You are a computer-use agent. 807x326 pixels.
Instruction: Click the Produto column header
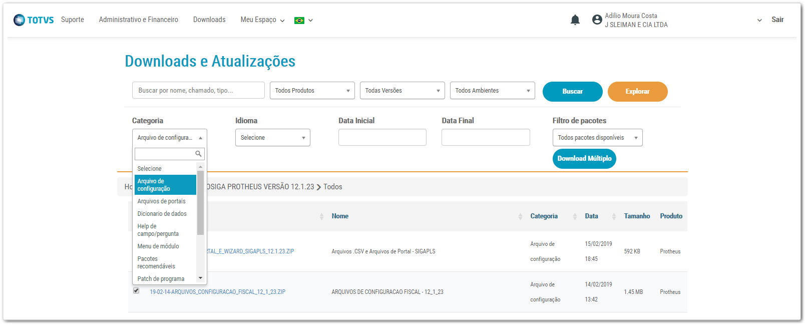pos(671,216)
